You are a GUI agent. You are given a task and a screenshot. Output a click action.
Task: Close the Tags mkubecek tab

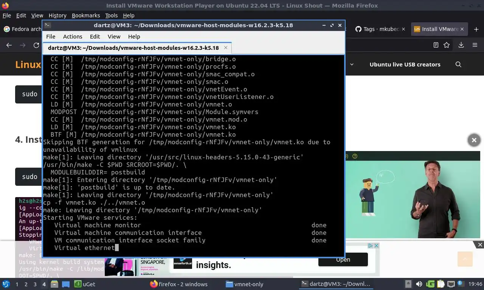tap(403, 29)
